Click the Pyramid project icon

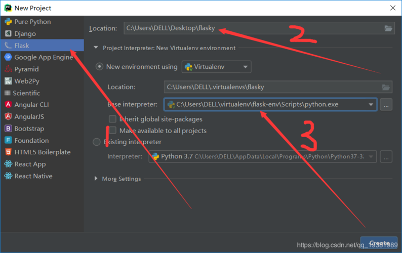point(8,69)
